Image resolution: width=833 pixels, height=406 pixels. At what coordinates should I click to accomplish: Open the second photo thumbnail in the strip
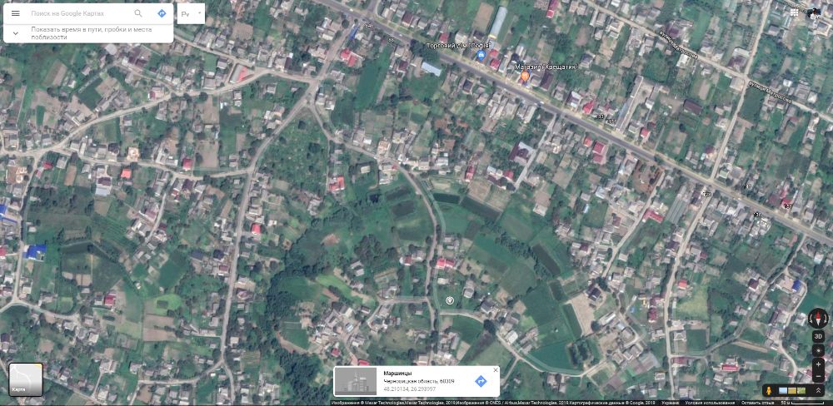click(x=793, y=391)
